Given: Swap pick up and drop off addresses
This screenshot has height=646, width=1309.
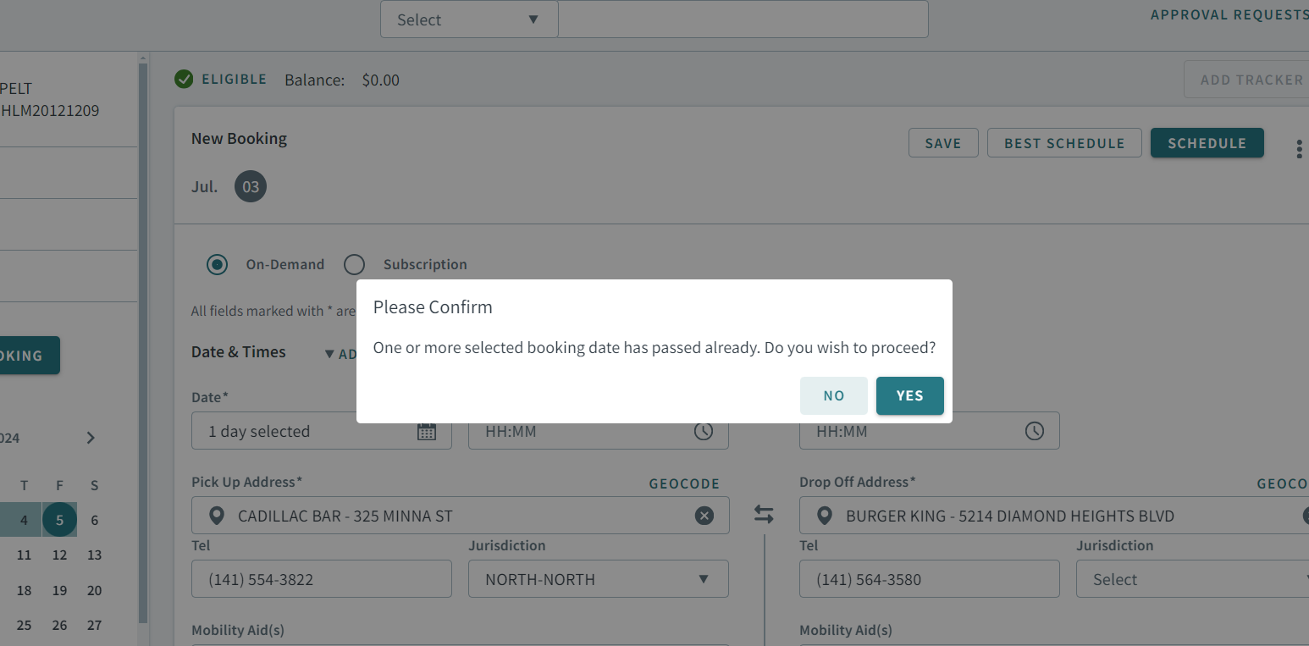Looking at the screenshot, I should [763, 514].
